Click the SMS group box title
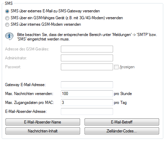Viewport: 166px width, 142px height. coord(9,3)
